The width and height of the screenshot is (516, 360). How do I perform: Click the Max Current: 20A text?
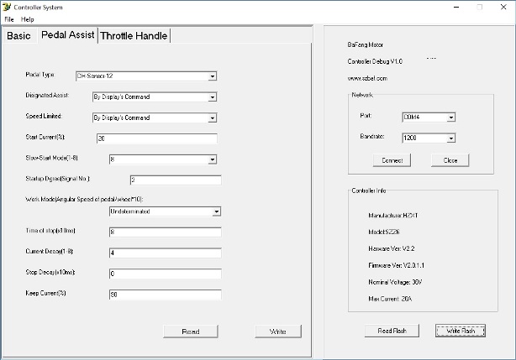coord(390,299)
